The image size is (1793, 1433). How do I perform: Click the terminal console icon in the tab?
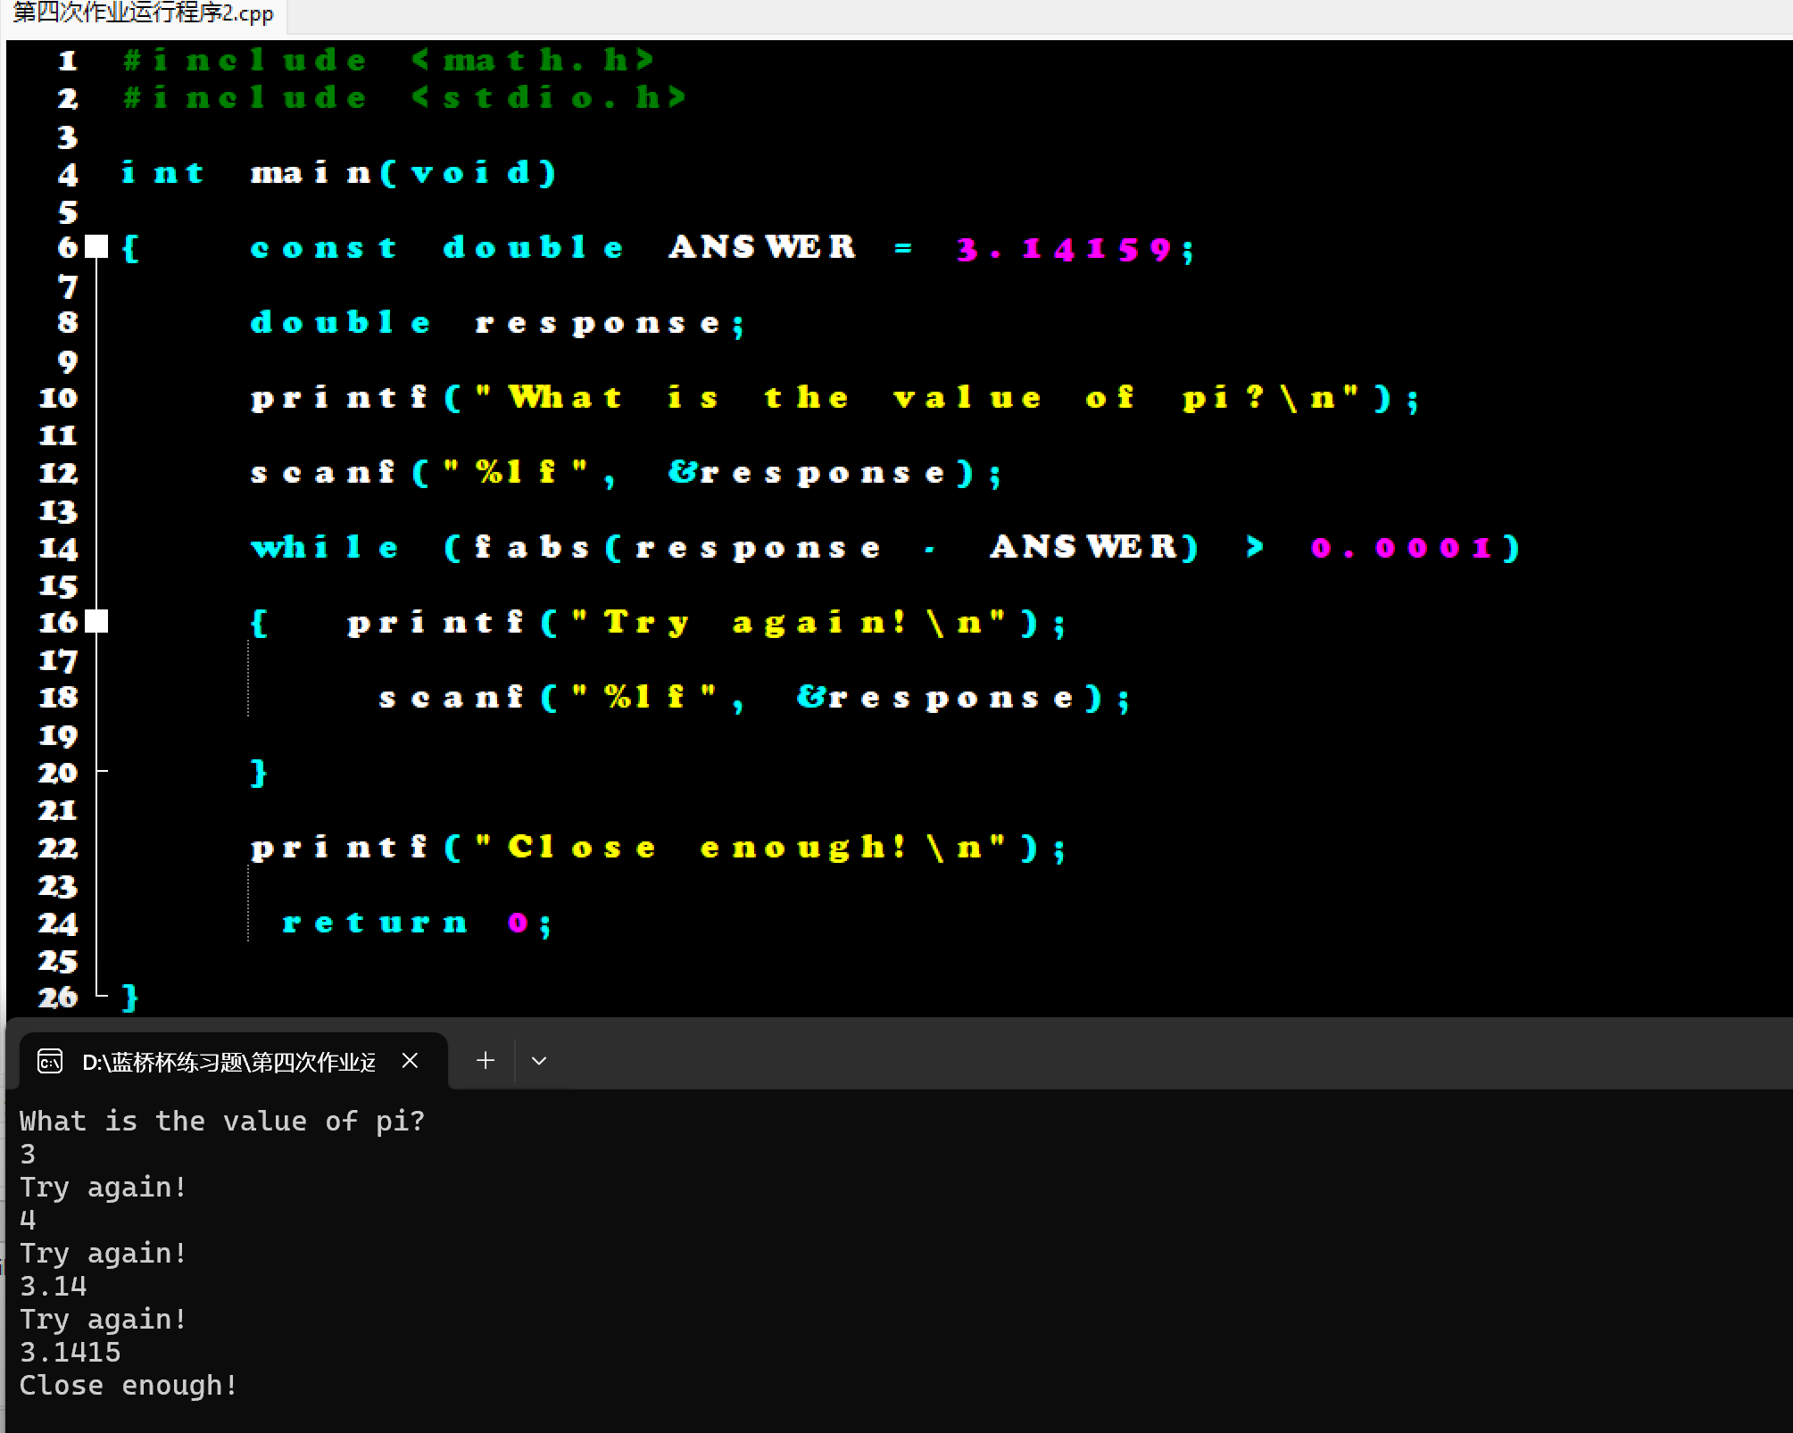[x=50, y=1061]
